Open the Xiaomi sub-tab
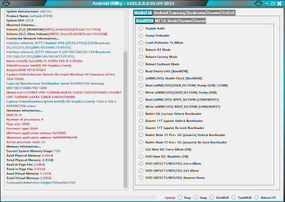The height and width of the screenshot is (202, 285). tap(199, 21)
